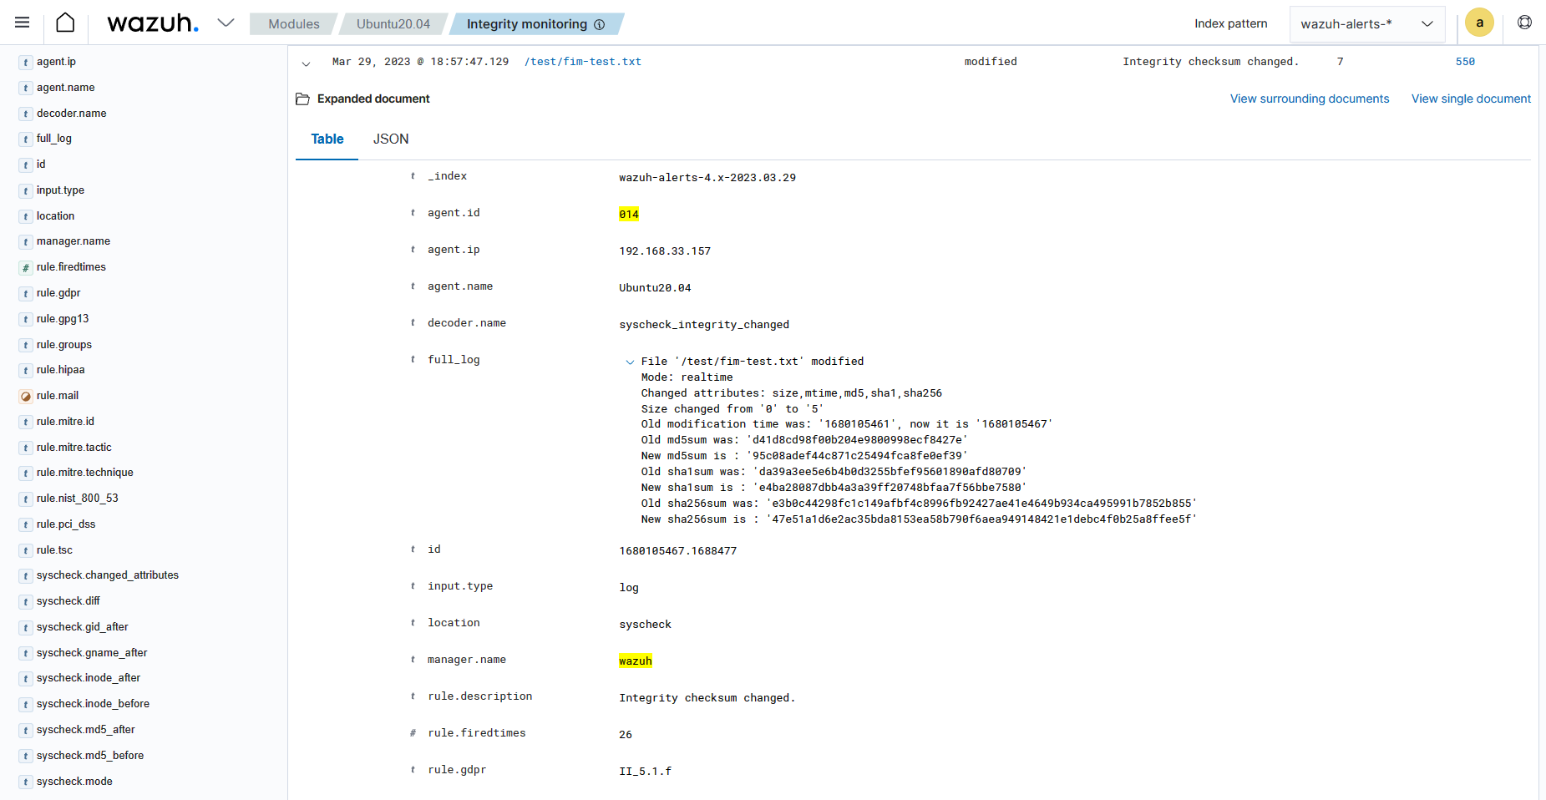Click the decoder.name value syscheck_integrity_changed
This screenshot has width=1546, height=800.
tap(704, 325)
